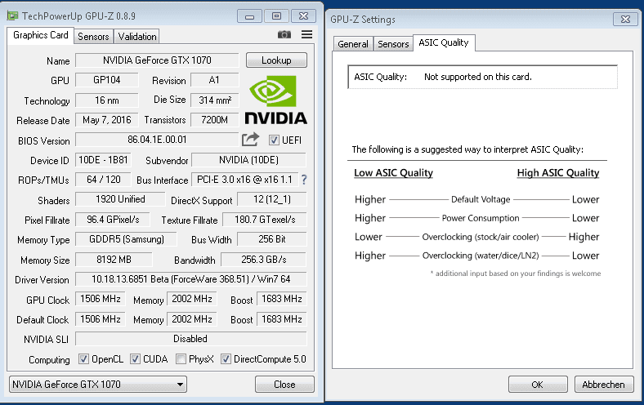Toggle the UEFI checkbox
The width and height of the screenshot is (644, 405).
pyautogui.click(x=274, y=140)
